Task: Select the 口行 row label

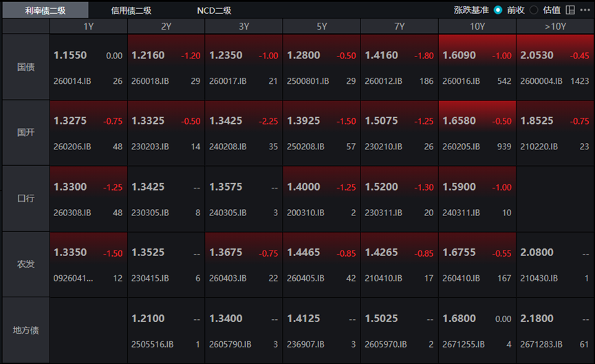Action: [x=26, y=198]
